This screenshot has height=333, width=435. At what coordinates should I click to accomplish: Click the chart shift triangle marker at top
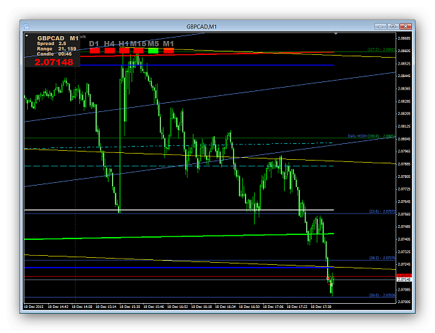(x=335, y=34)
